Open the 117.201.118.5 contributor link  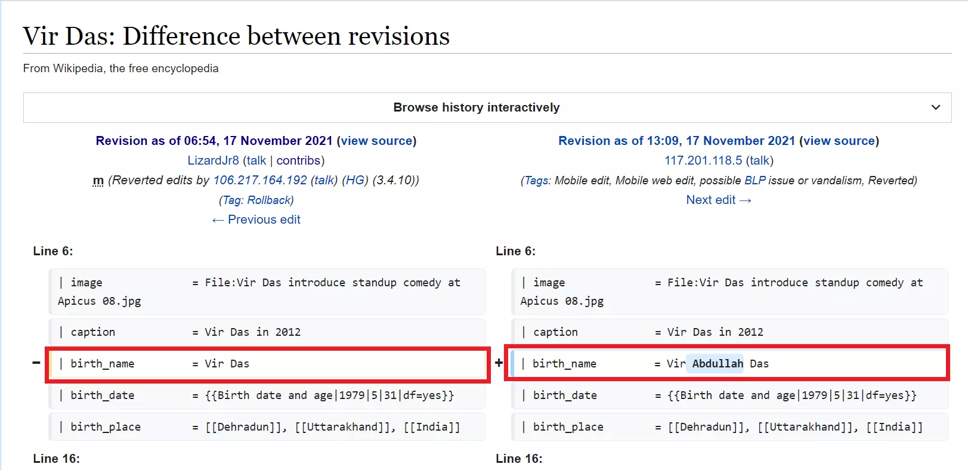tap(703, 160)
